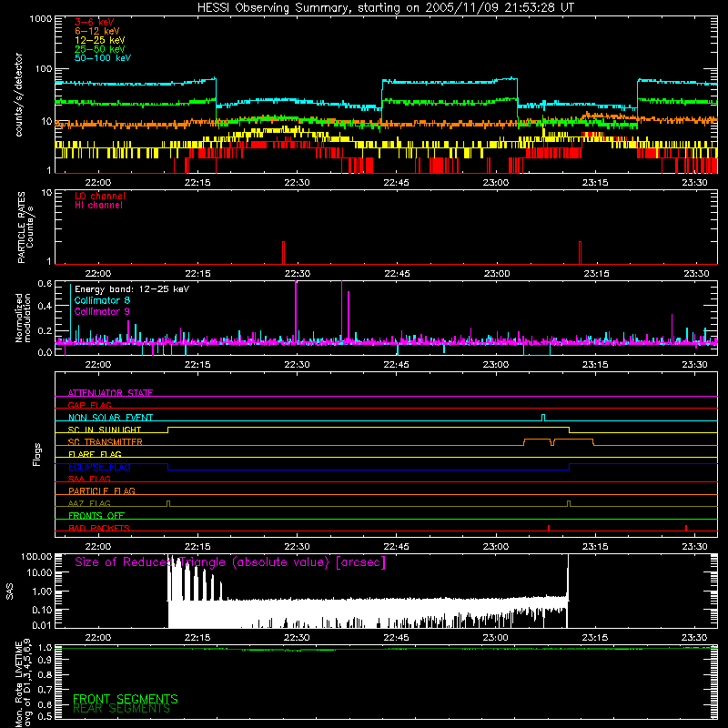This screenshot has height=728, width=728.
Task: Click the SC TRANSMITTER flag label
Action: coord(106,441)
